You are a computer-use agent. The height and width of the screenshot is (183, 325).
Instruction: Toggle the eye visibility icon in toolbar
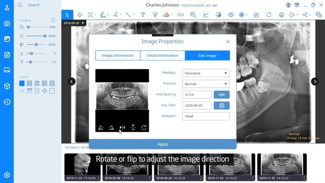pos(231,15)
